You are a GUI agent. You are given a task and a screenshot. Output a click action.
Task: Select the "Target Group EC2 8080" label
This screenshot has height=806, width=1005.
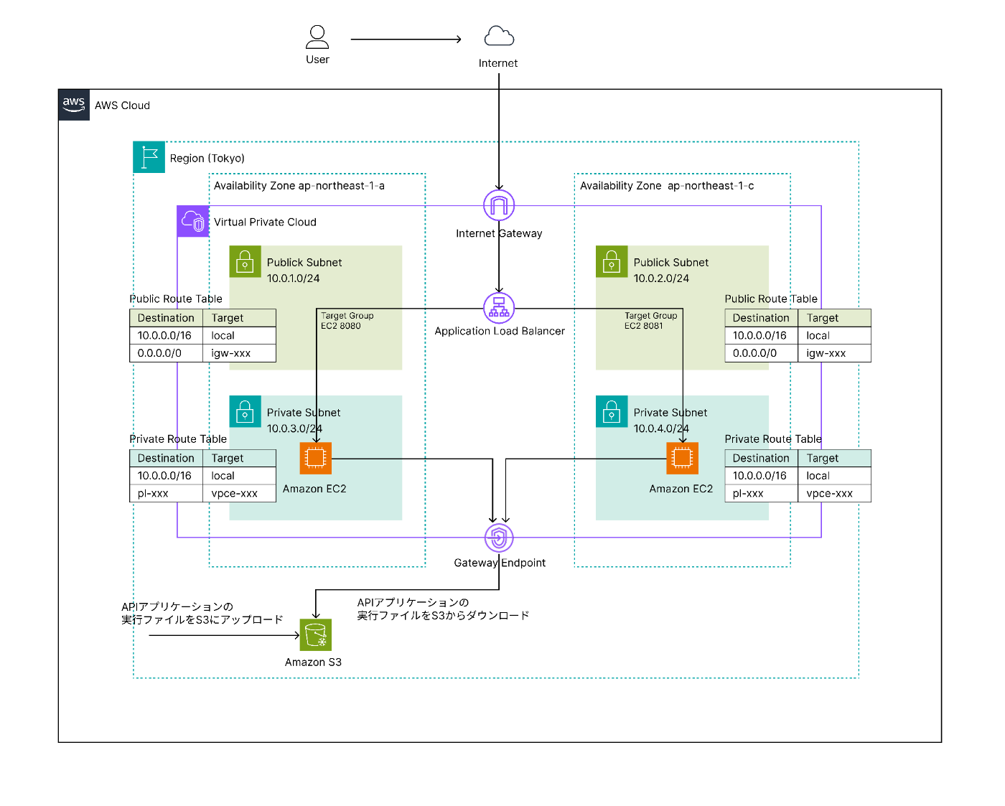tap(347, 321)
